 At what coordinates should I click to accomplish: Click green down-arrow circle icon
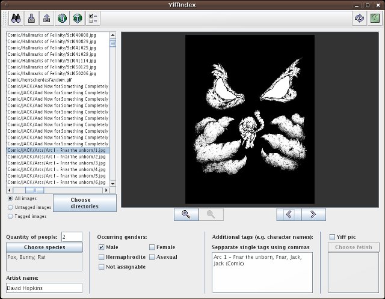(x=78, y=19)
